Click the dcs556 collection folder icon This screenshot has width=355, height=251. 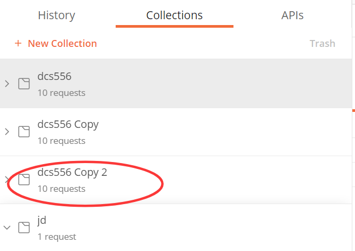click(x=23, y=84)
